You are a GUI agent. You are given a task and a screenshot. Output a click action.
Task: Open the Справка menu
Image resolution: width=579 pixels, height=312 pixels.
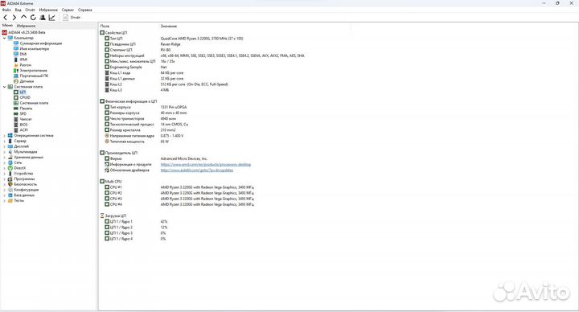pos(85,10)
